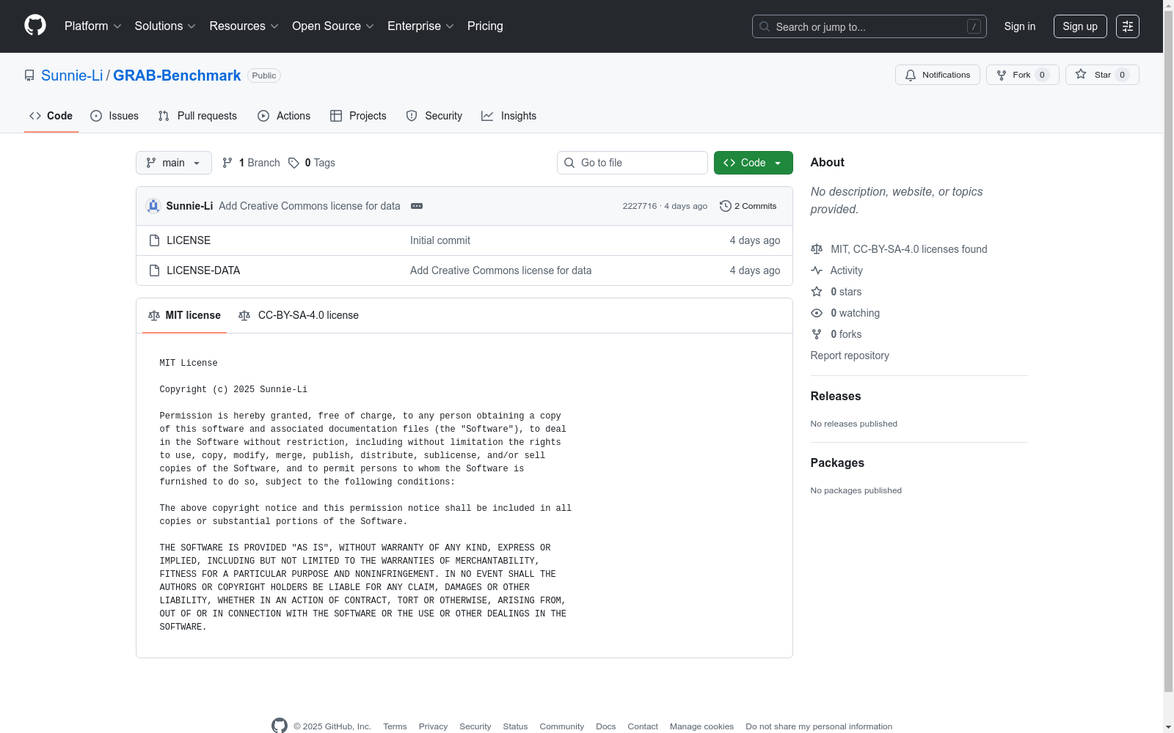Expand the commit message ellipsis

[x=417, y=206]
